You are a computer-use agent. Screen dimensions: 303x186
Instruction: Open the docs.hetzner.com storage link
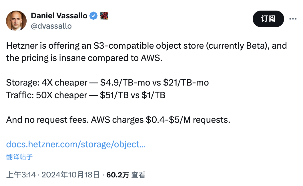(x=76, y=144)
